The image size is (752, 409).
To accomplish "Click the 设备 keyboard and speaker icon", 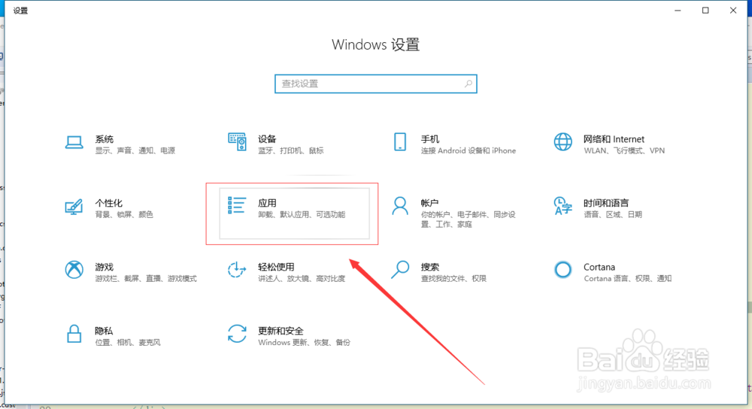I will [x=237, y=142].
